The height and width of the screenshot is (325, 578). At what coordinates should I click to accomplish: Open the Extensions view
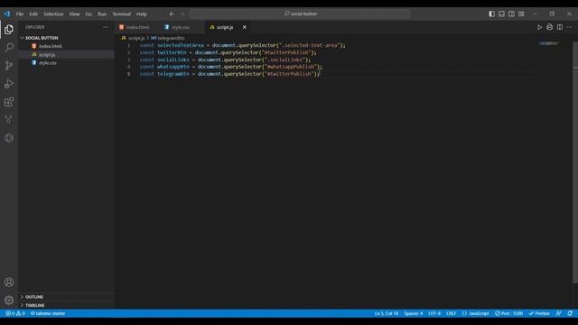point(9,102)
